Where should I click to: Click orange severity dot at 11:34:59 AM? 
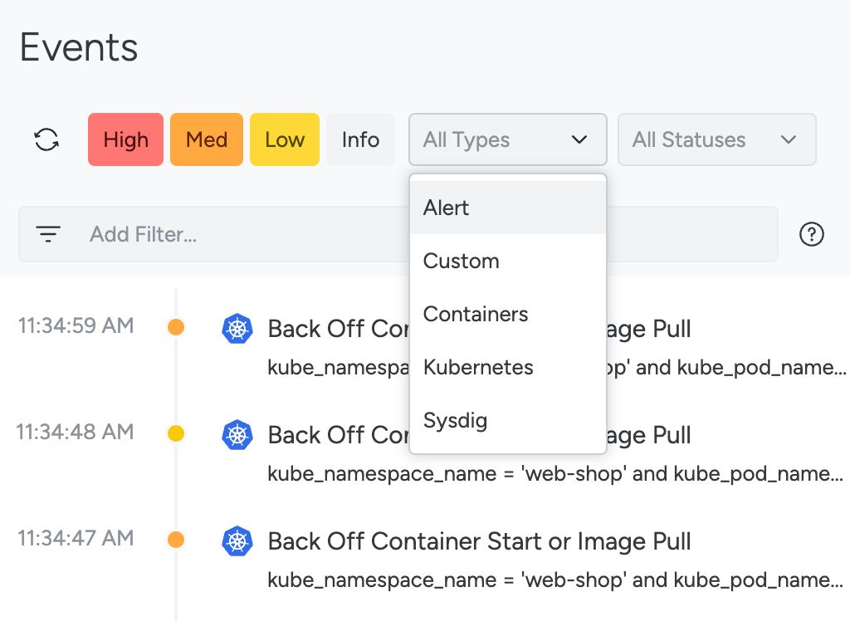point(176,327)
